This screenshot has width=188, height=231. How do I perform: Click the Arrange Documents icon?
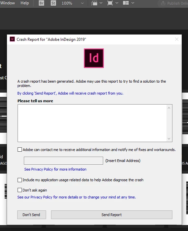tap(126, 3)
